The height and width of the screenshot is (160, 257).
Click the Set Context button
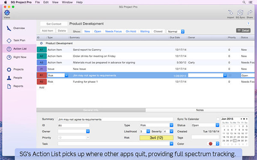(54, 24)
